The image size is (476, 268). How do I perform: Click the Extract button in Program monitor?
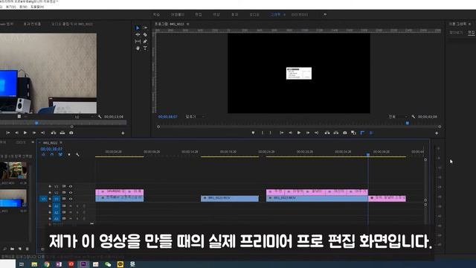(x=335, y=133)
